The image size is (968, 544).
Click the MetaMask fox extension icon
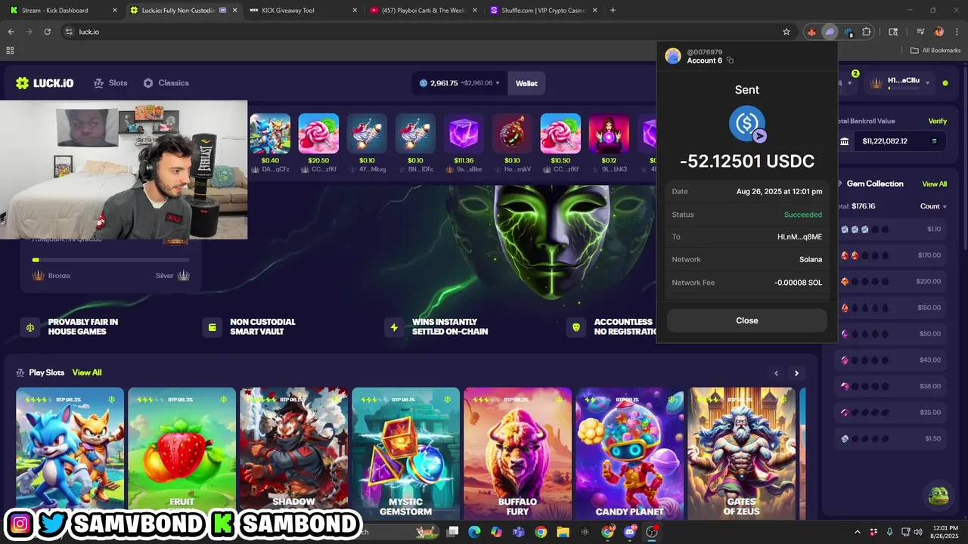point(811,32)
